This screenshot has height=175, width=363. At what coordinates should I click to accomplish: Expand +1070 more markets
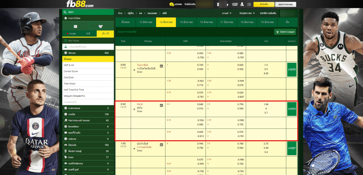point(292,70)
